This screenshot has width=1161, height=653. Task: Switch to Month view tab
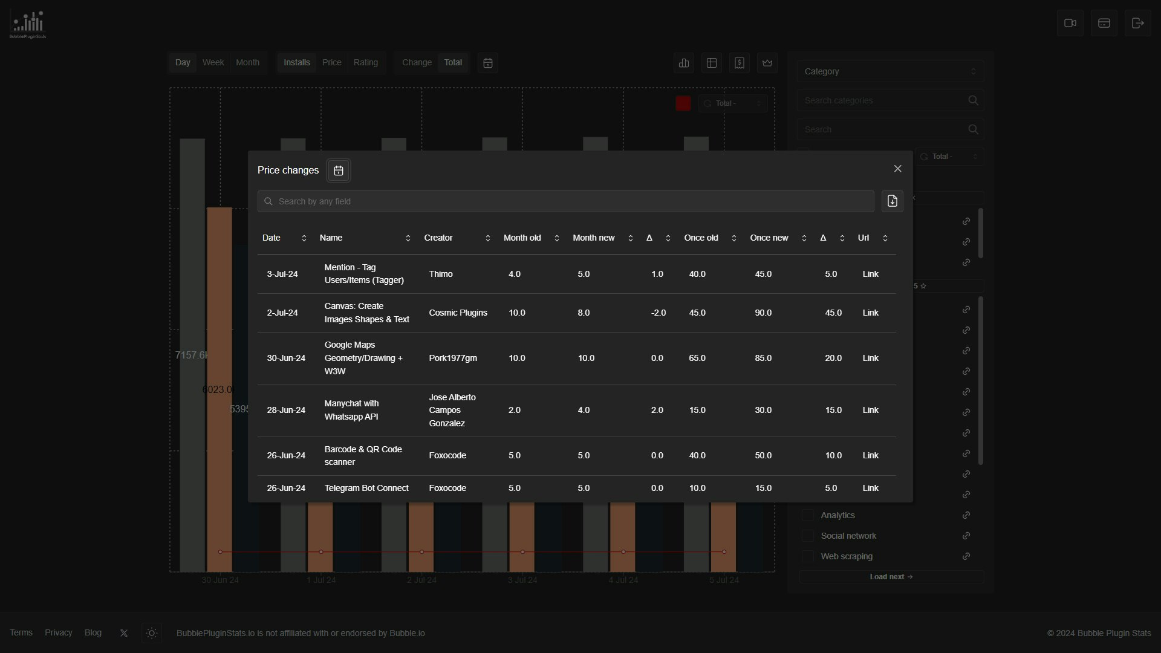(247, 63)
